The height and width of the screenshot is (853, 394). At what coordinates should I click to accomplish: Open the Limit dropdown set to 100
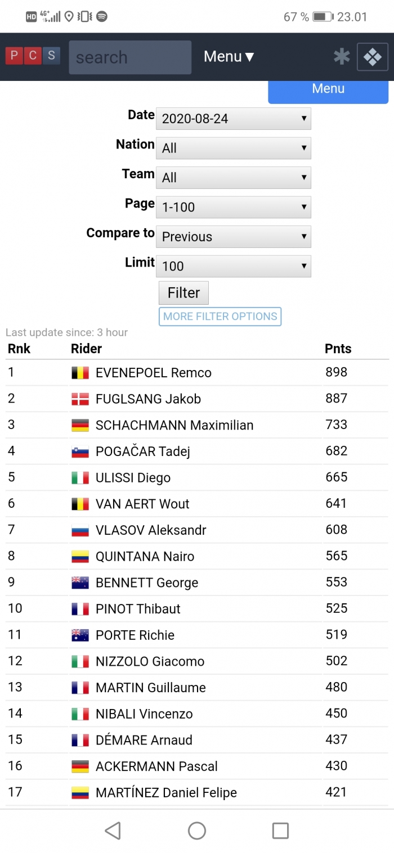pyautogui.click(x=234, y=266)
